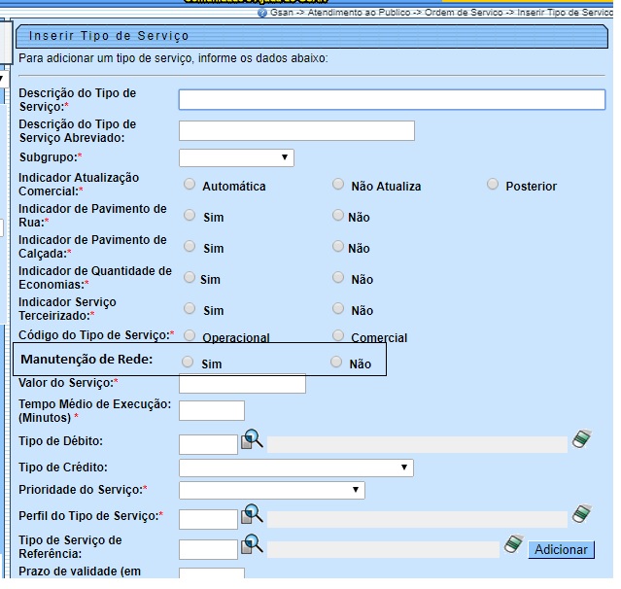
Task: Choose Não for Indicador Serviço Terceirizado
Action: pos(337,308)
